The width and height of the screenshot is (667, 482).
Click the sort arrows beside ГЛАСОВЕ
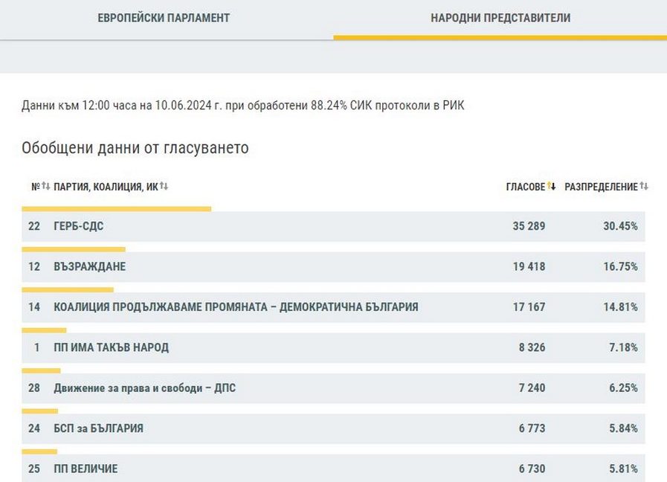[x=552, y=186]
